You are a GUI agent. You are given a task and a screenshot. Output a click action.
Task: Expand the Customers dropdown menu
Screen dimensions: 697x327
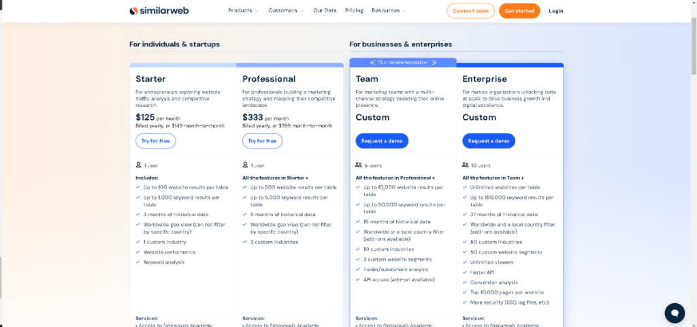click(x=286, y=11)
